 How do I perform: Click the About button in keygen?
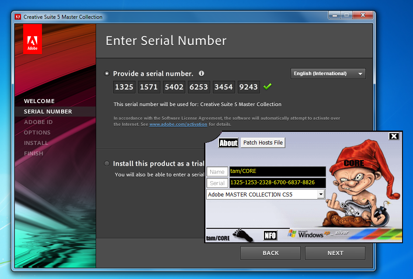(x=229, y=143)
